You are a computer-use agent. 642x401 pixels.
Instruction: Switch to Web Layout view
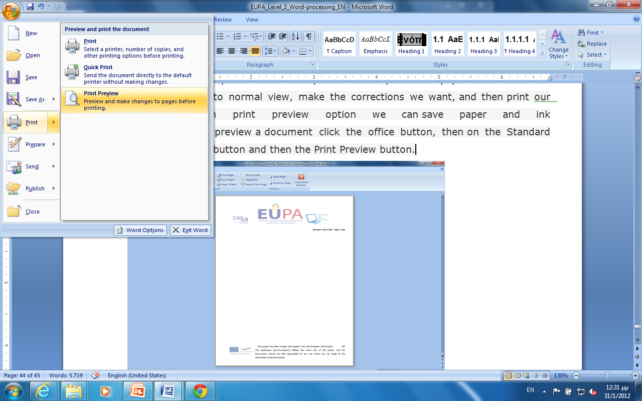(x=527, y=375)
